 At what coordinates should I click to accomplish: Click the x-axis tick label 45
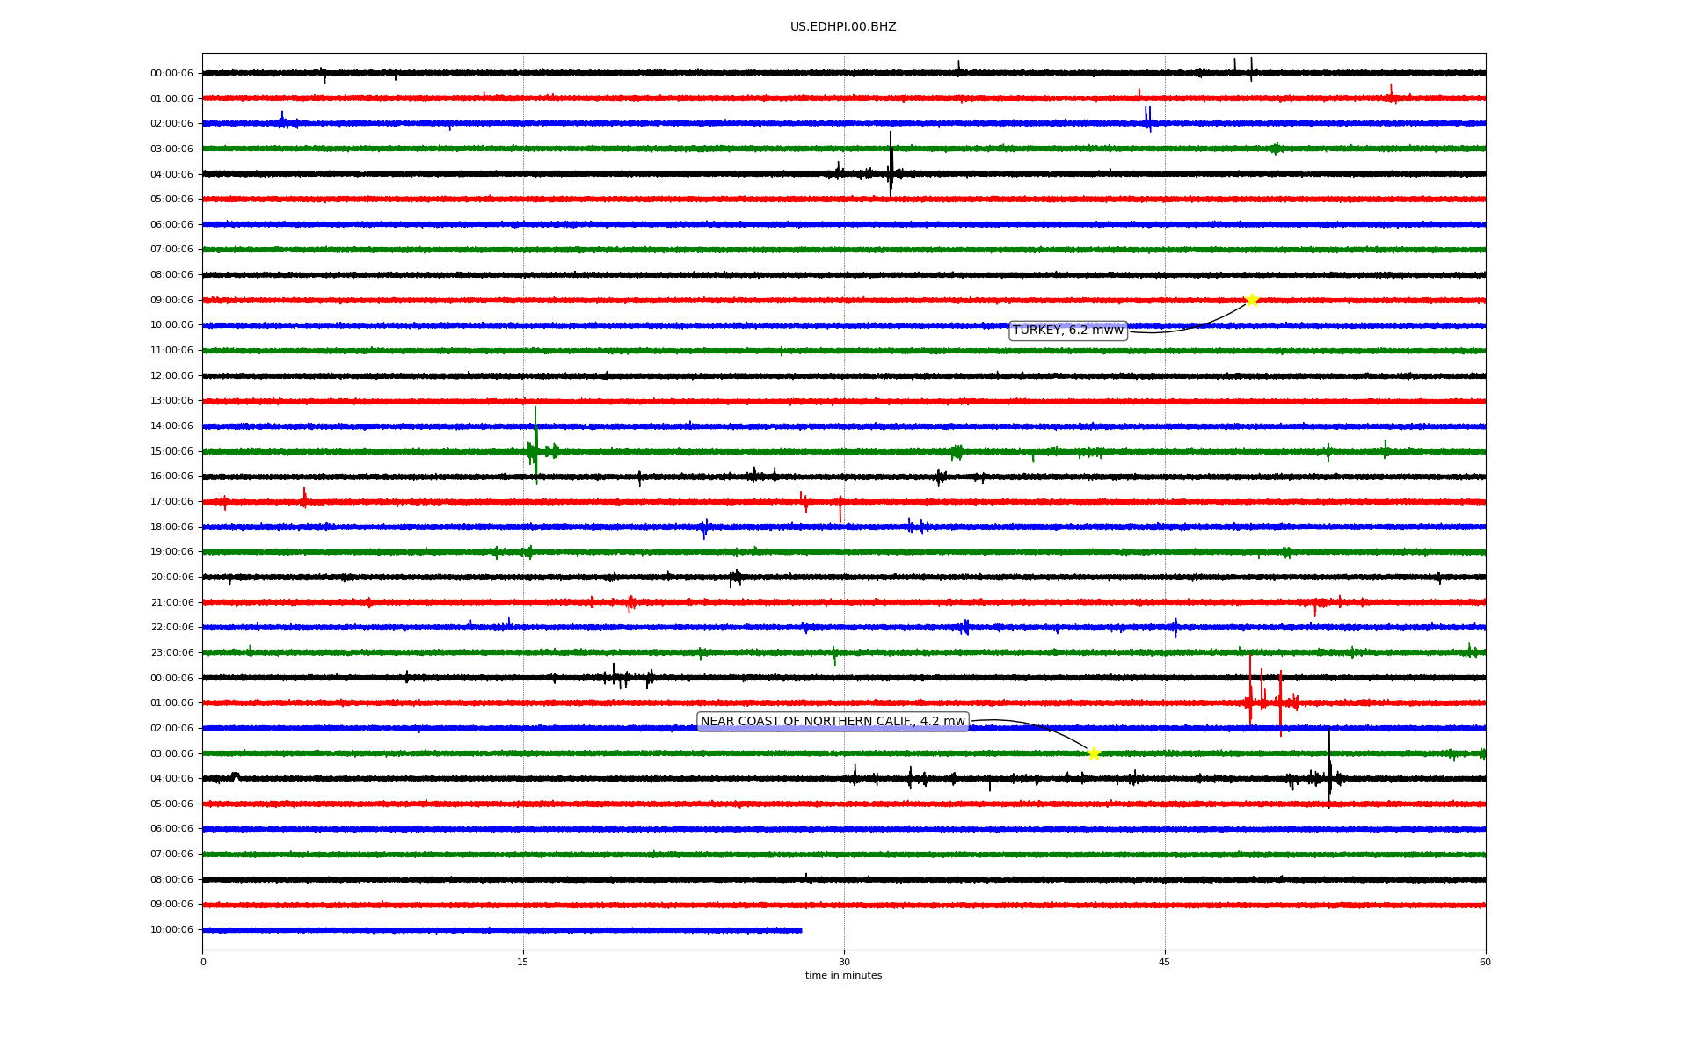[1165, 962]
